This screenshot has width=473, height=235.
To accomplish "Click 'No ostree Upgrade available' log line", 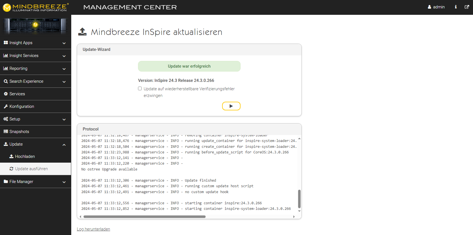I will [x=109, y=169].
